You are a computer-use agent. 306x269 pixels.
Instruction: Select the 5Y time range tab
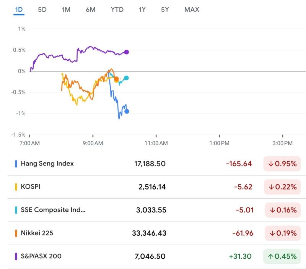[x=165, y=10]
